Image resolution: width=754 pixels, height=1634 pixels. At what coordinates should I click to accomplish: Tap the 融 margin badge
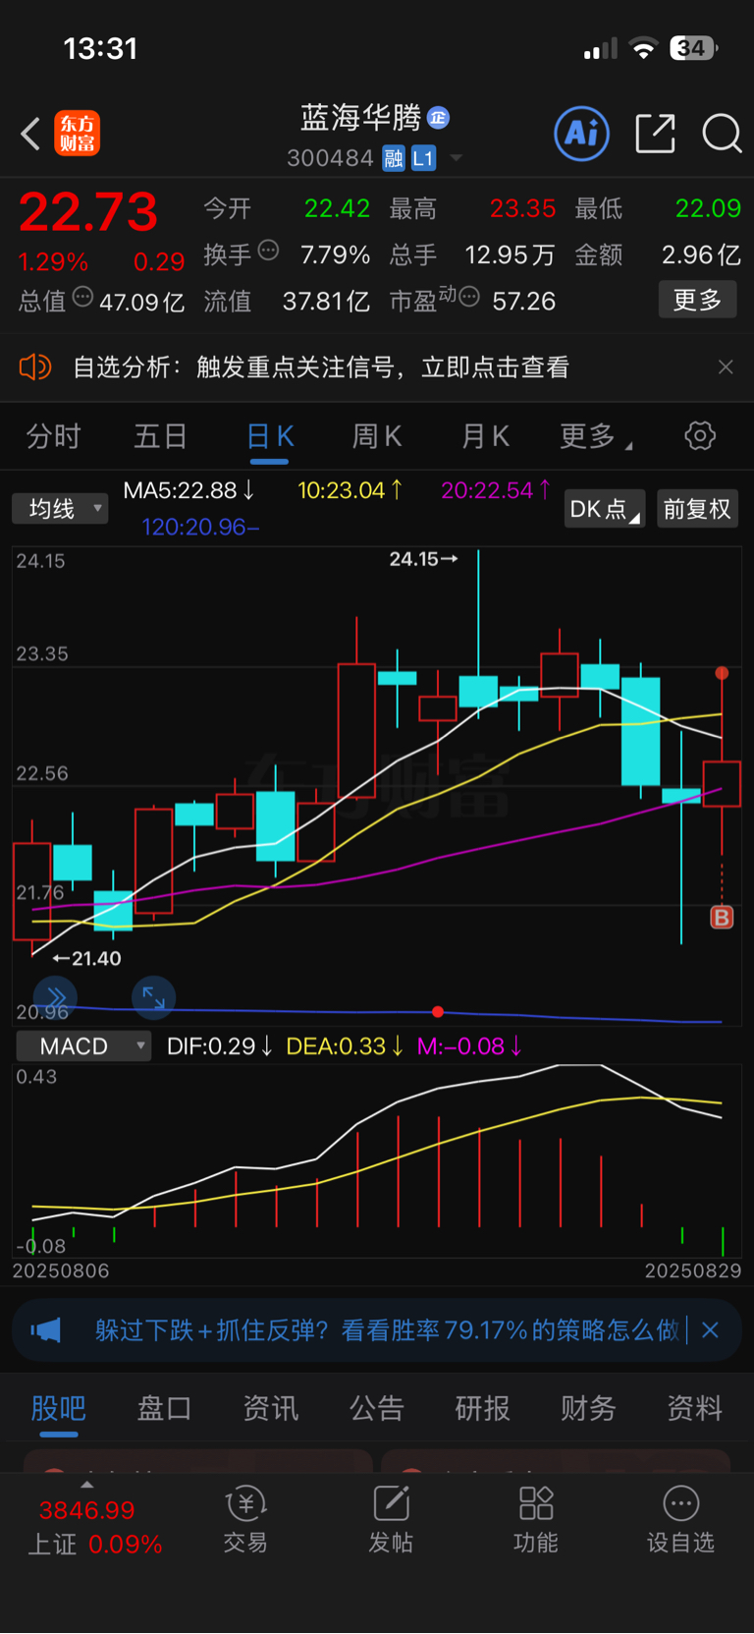coord(394,158)
